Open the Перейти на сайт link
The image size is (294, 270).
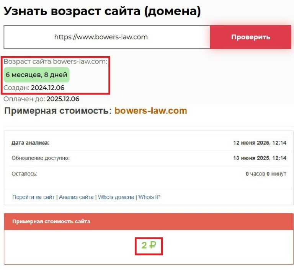(x=33, y=197)
